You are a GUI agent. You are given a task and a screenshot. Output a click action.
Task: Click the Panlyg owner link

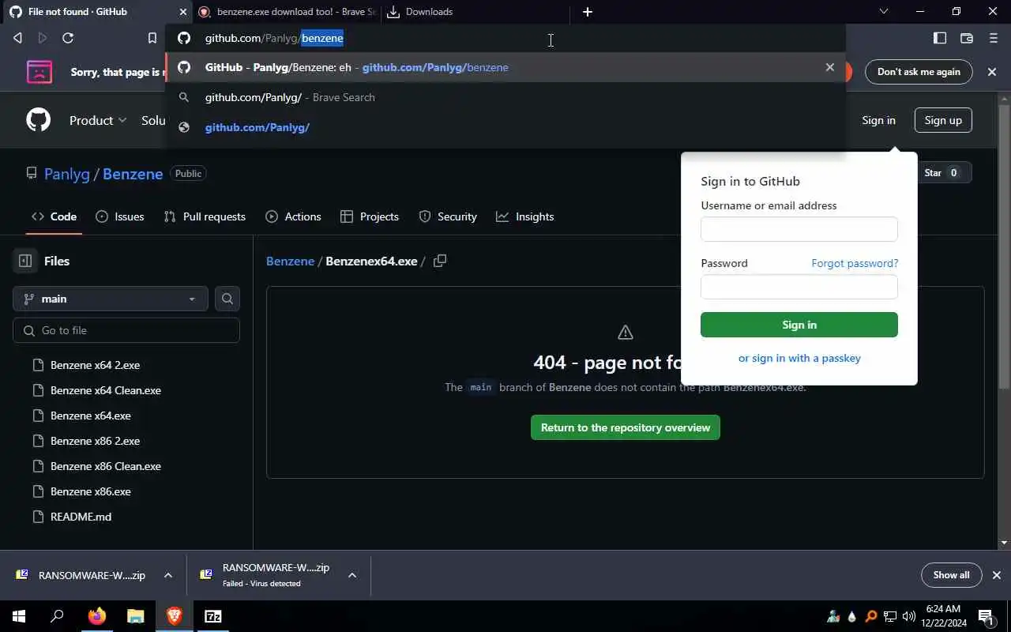pos(67,174)
